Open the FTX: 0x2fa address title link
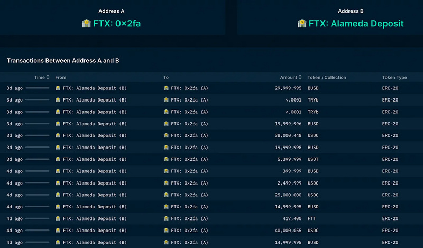This screenshot has height=248, width=423. [117, 23]
